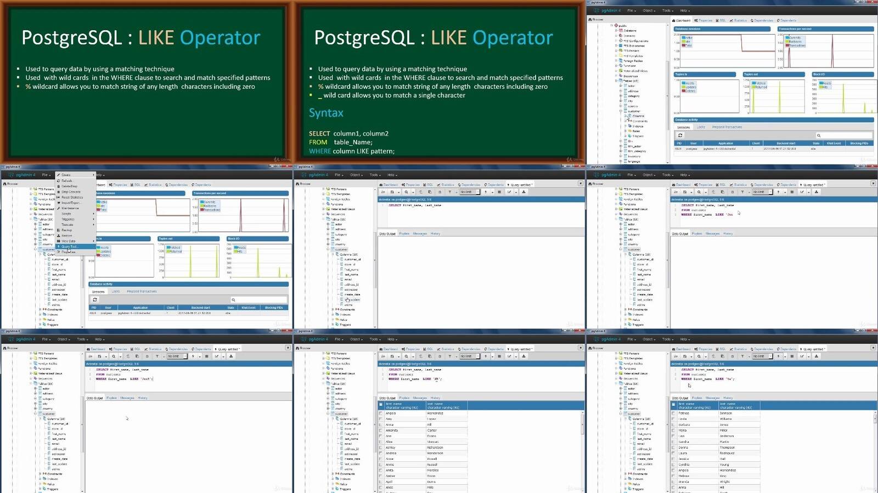Open No limit dropdown in the Patricia Johnson results window
This screenshot has width=878, height=493.
tap(763, 356)
